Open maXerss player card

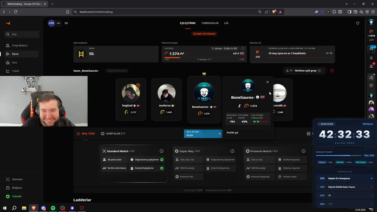pos(166,100)
